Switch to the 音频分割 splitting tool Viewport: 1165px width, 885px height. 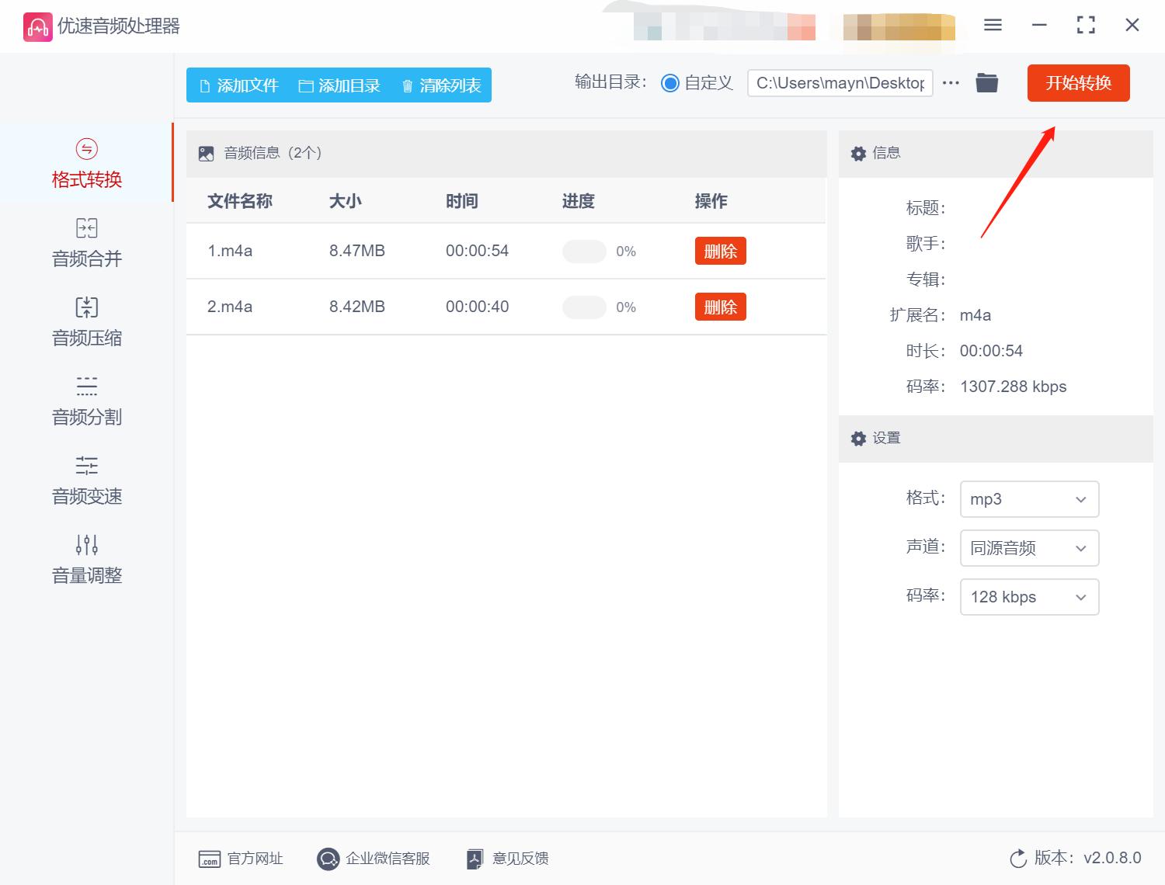coord(85,401)
